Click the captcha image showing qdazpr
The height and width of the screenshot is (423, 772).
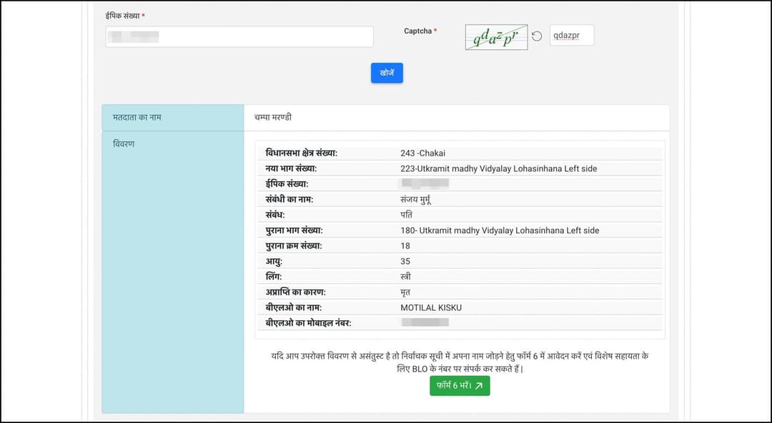tap(496, 37)
